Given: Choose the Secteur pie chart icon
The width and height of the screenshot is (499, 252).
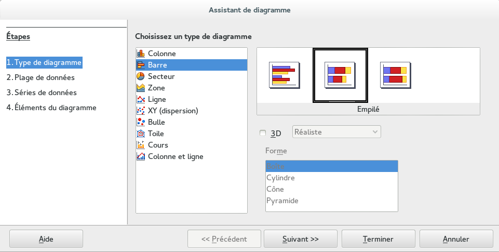Looking at the screenshot, I should pos(141,76).
